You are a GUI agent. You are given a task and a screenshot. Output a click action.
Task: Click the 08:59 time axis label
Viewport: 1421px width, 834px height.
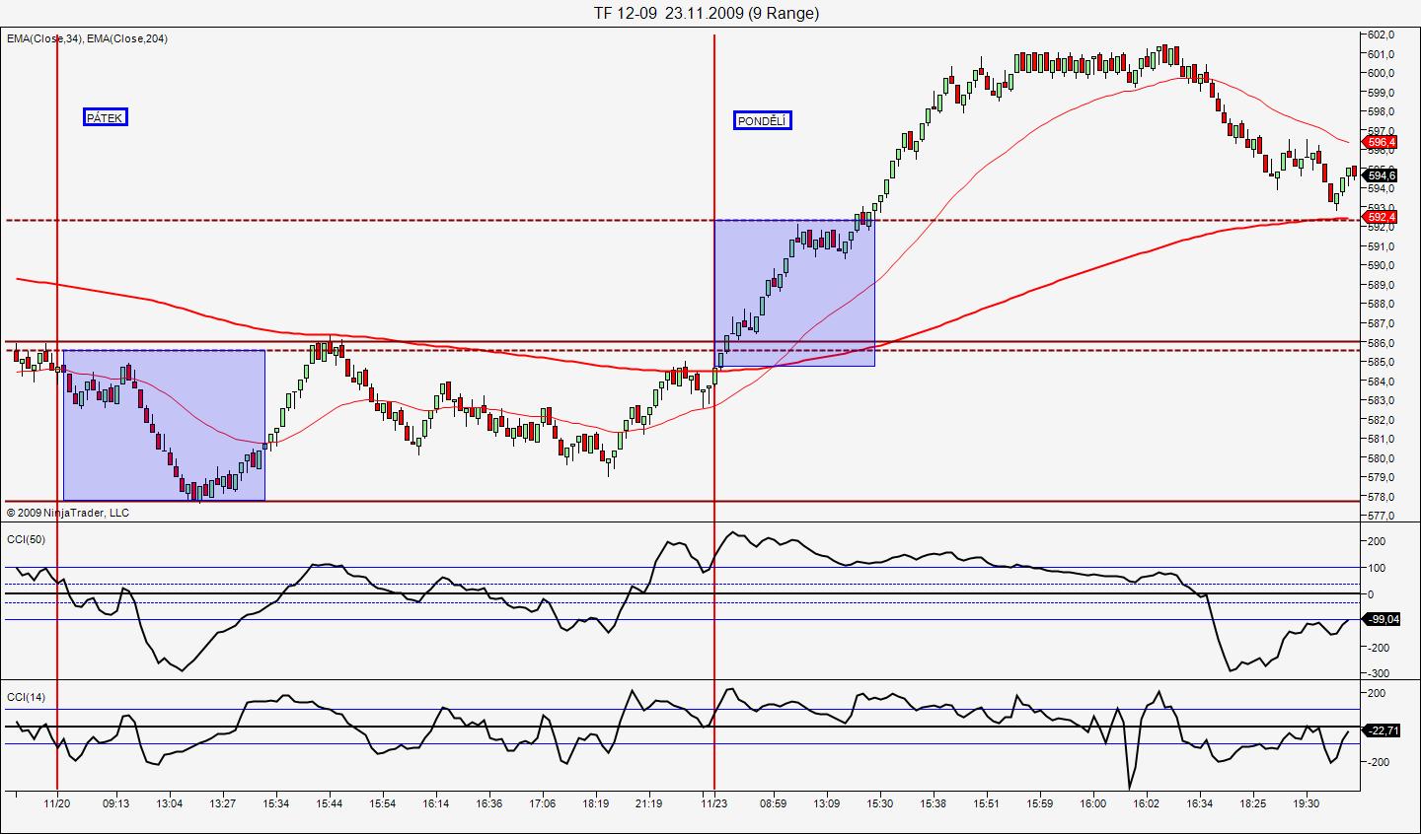click(x=774, y=803)
